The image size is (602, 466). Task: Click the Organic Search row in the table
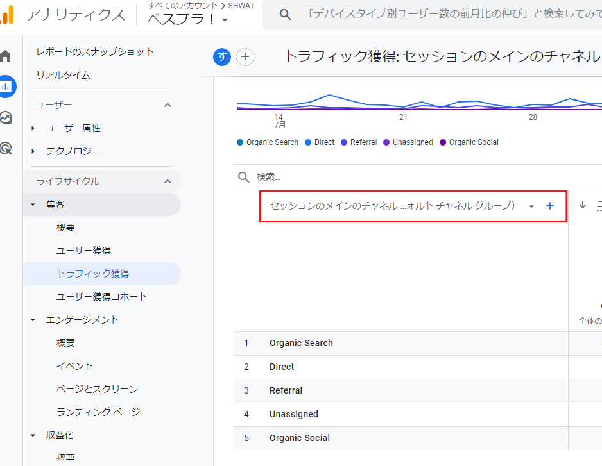301,343
